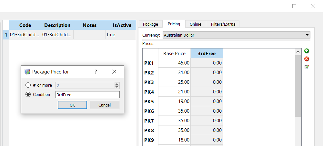Screen dimensions: 323x146
Task: Click PK6 3rdFree price 0.00
Action: [207, 111]
